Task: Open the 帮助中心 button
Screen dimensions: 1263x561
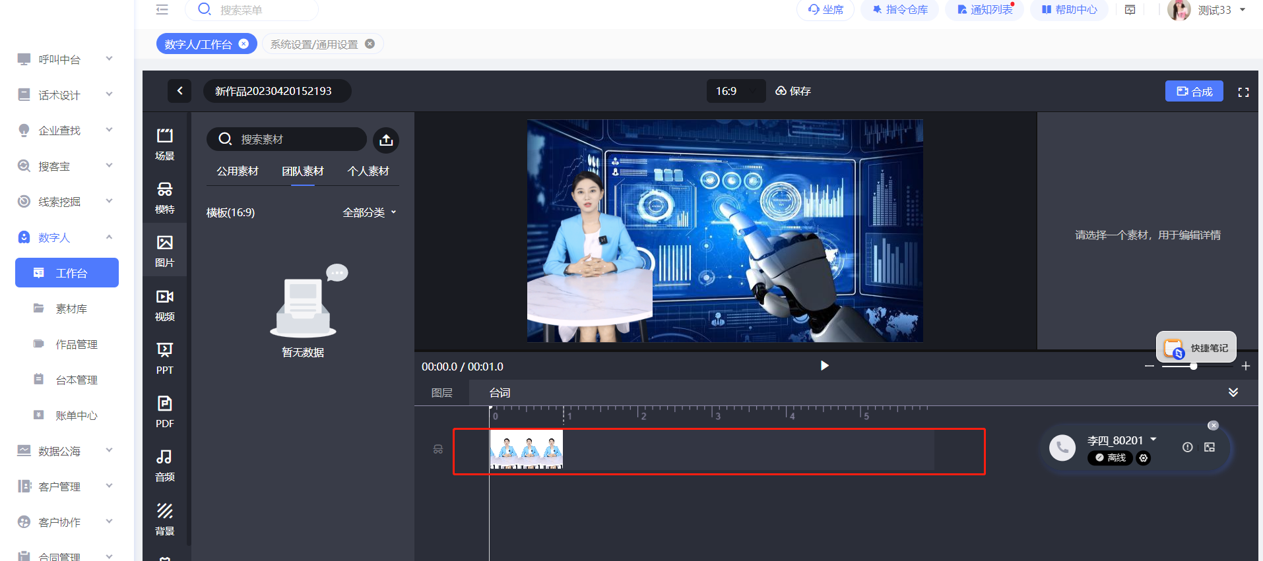Action: 1069,10
